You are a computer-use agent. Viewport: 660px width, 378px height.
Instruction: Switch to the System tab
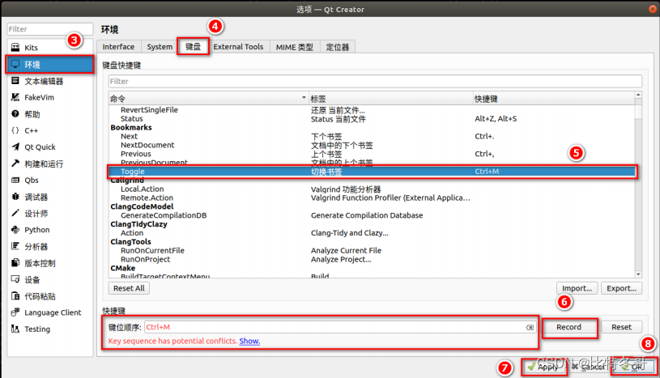pyautogui.click(x=160, y=47)
